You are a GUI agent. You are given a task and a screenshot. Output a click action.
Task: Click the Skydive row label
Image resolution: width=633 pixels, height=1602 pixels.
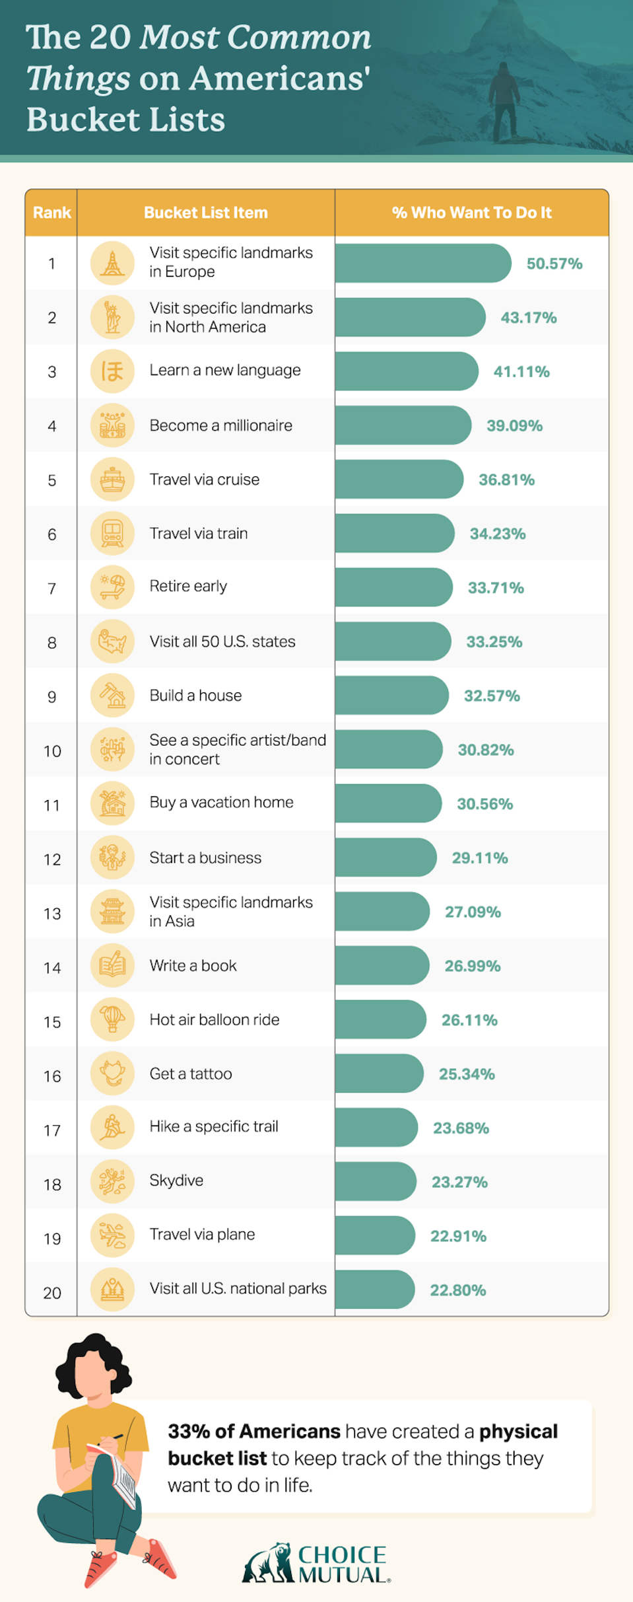pos(176,1181)
